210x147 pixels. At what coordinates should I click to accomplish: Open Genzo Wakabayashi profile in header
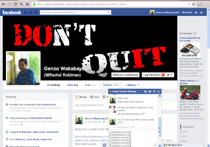click(x=164, y=12)
